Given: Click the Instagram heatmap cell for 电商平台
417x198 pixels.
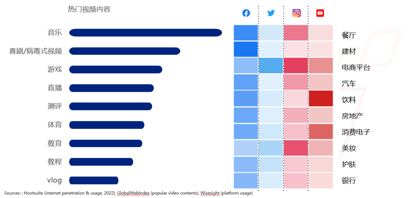Looking at the screenshot, I should pyautogui.click(x=296, y=65).
